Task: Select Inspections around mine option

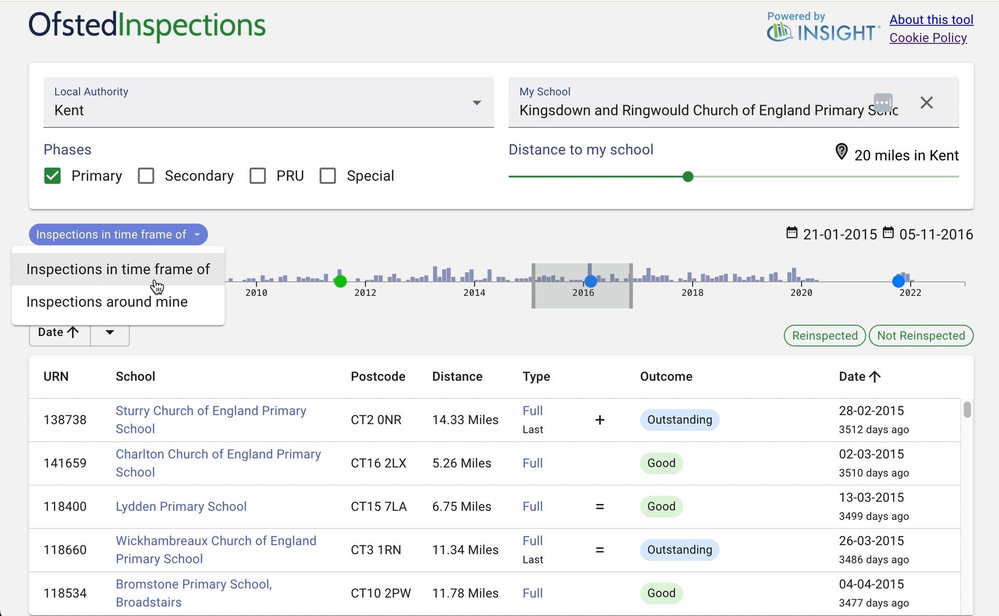Action: click(107, 302)
